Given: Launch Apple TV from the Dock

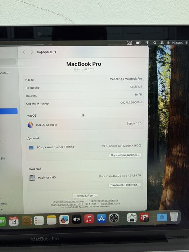Looking at the screenshot, I should 77,219.
